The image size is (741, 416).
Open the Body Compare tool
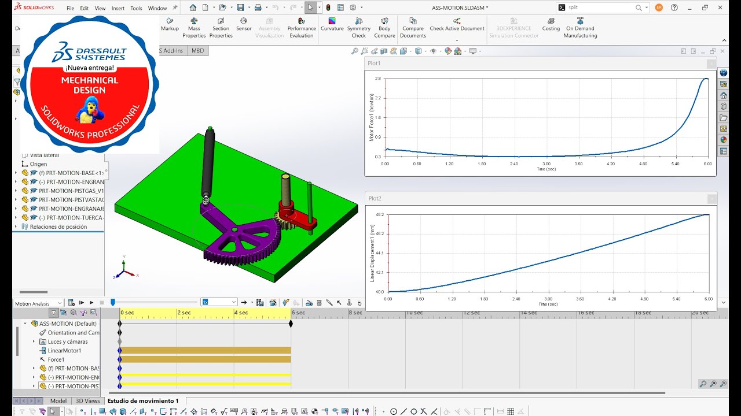click(x=384, y=28)
